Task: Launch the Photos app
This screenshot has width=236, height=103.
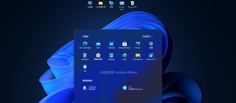Action: pos(138,45)
